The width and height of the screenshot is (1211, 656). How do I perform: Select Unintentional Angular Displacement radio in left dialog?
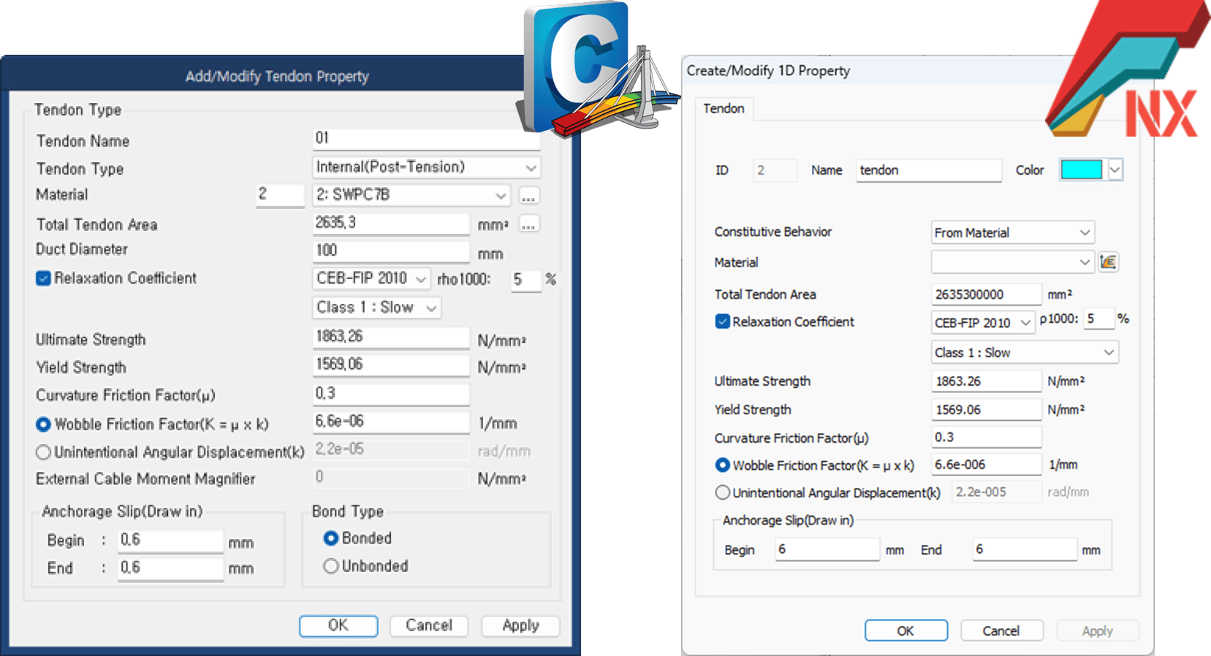point(43,452)
